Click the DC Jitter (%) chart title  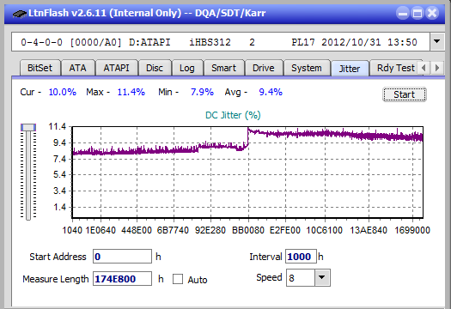[233, 115]
